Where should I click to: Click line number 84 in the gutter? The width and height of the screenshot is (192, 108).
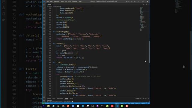(x=50, y=62)
